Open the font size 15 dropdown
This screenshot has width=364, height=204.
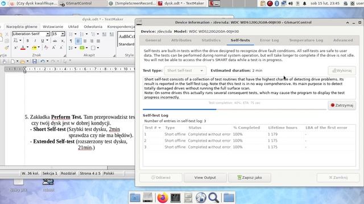(63, 34)
